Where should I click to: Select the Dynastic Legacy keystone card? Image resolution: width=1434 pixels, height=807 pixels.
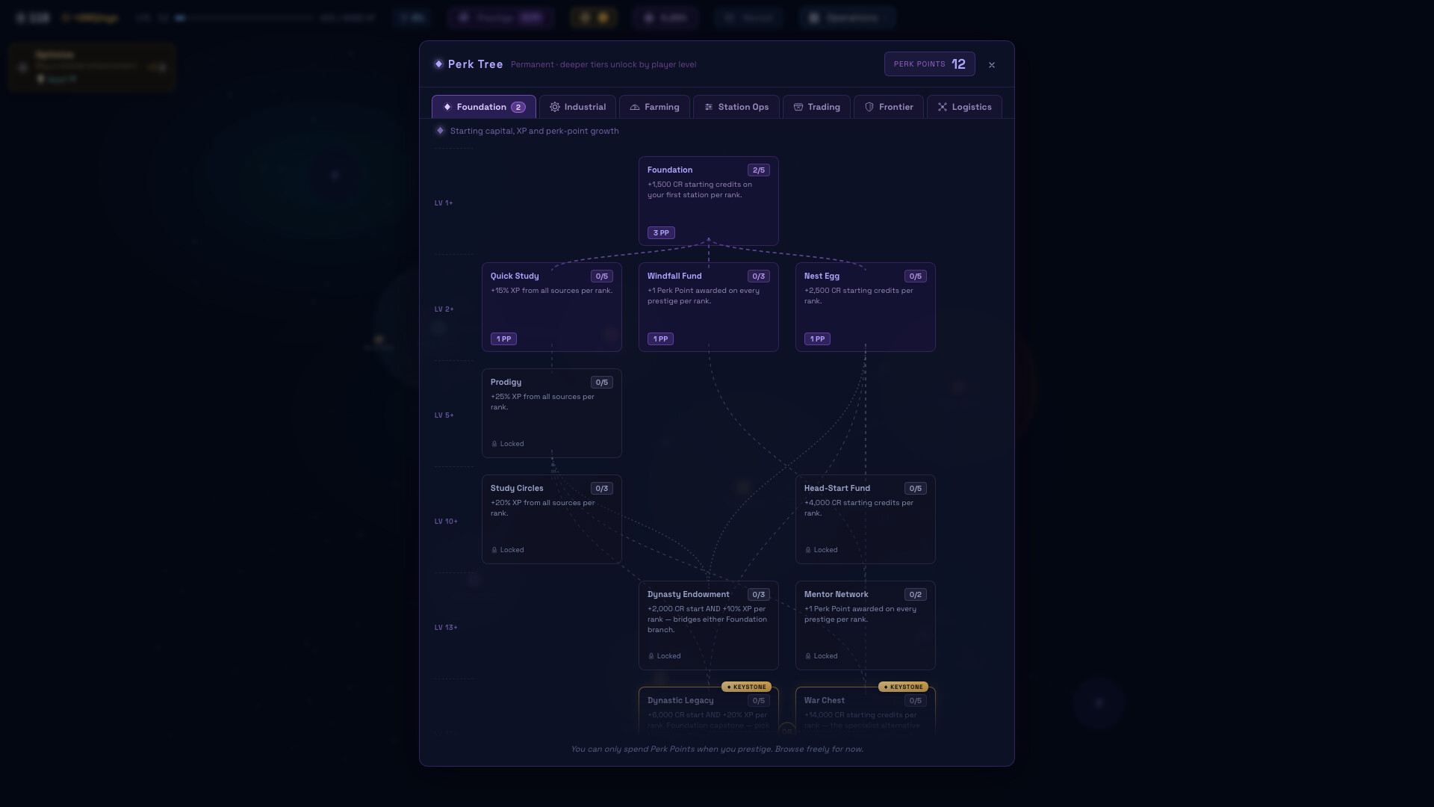pos(709,710)
